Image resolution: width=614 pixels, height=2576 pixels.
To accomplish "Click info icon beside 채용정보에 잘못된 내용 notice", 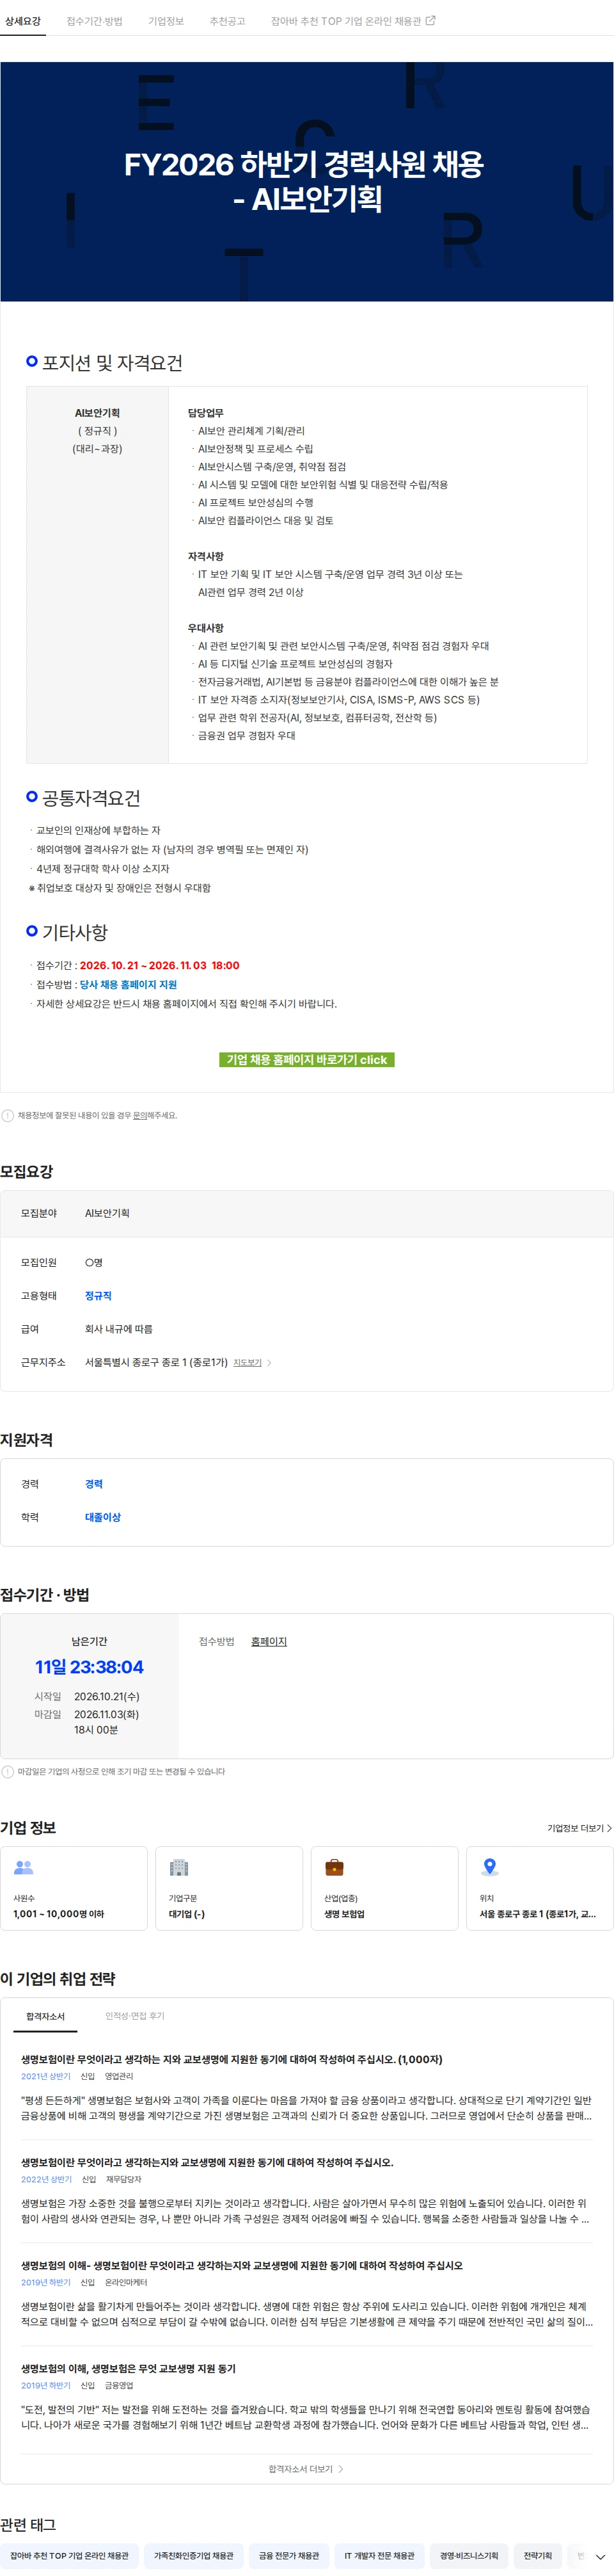I will pyautogui.click(x=8, y=1115).
